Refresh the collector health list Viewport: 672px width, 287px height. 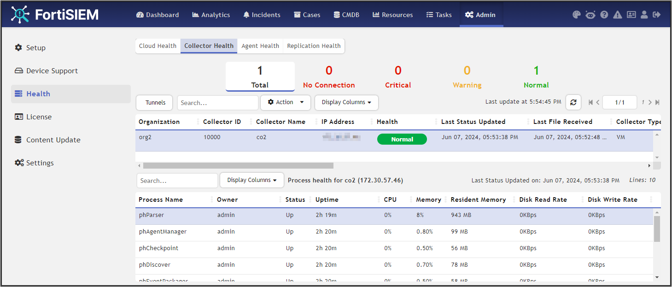click(x=573, y=102)
